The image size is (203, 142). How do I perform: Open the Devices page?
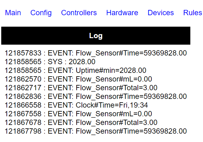161,13
